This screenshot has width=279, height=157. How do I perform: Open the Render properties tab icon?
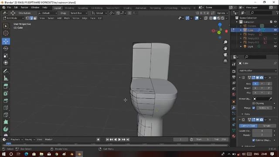pos(234,71)
